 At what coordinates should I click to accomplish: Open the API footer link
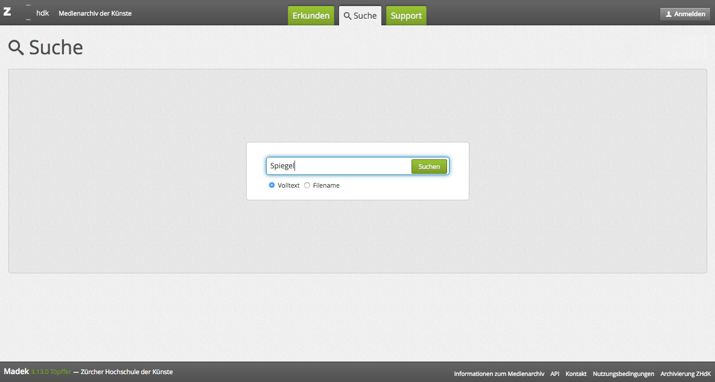(555, 374)
